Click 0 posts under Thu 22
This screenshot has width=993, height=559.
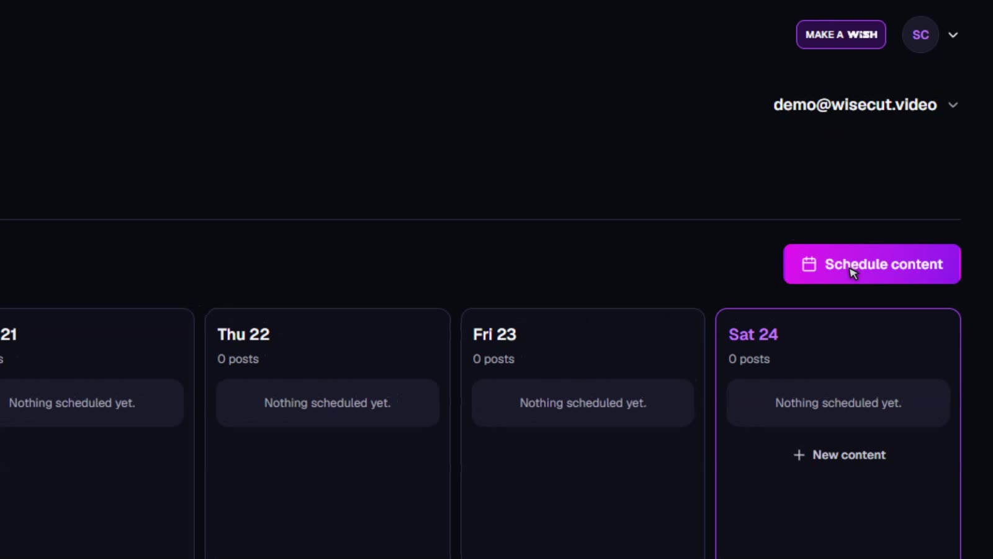238,359
